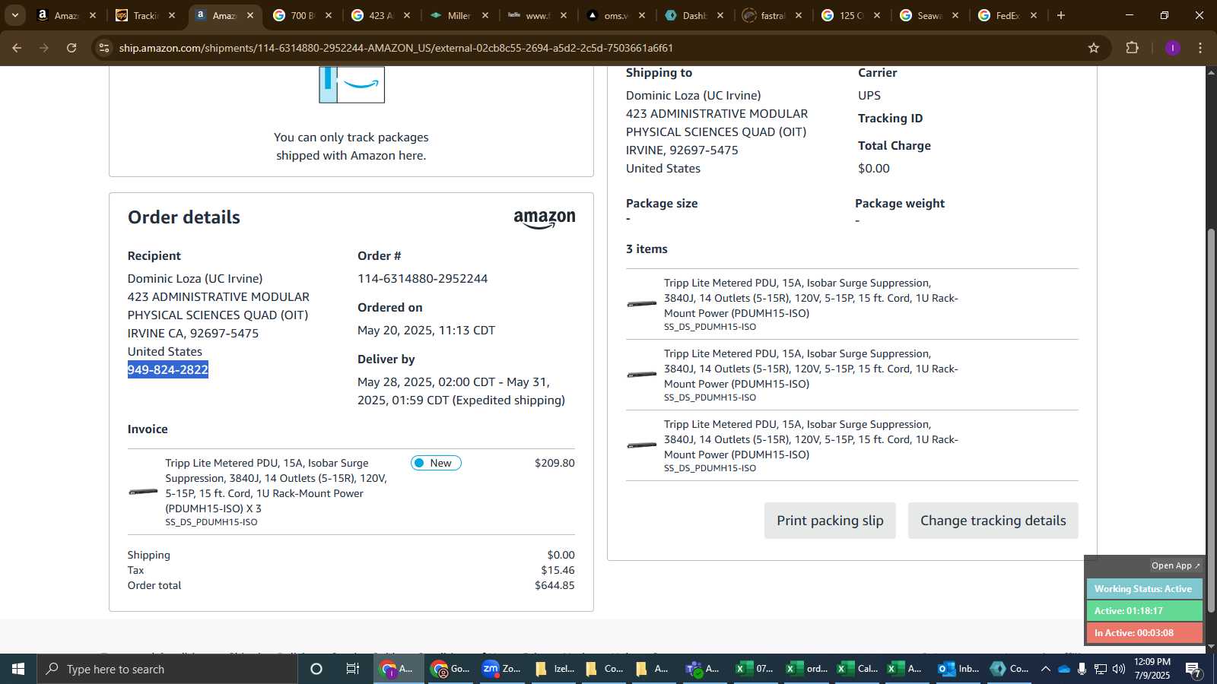Close the FedEx tab
Screen dimensions: 1217x684
point(1034,15)
